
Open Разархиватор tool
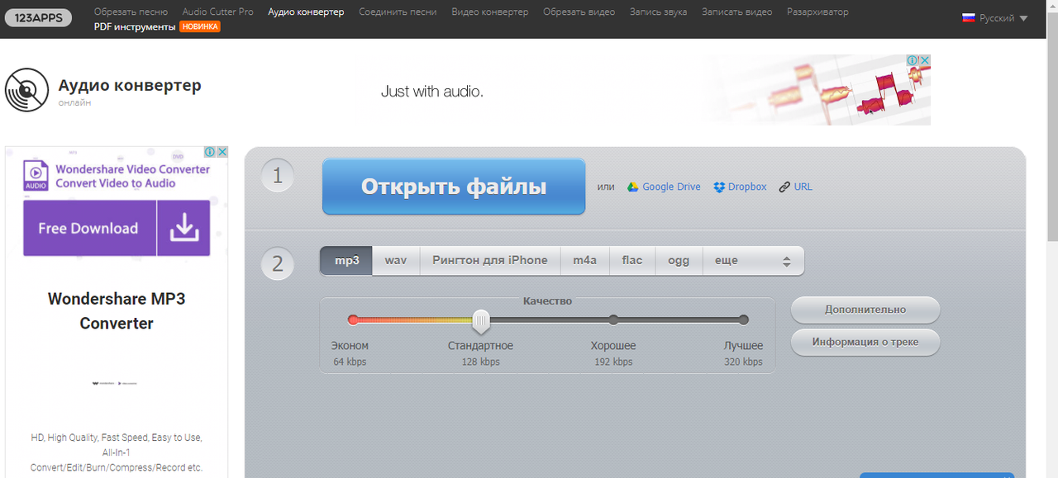coord(817,12)
